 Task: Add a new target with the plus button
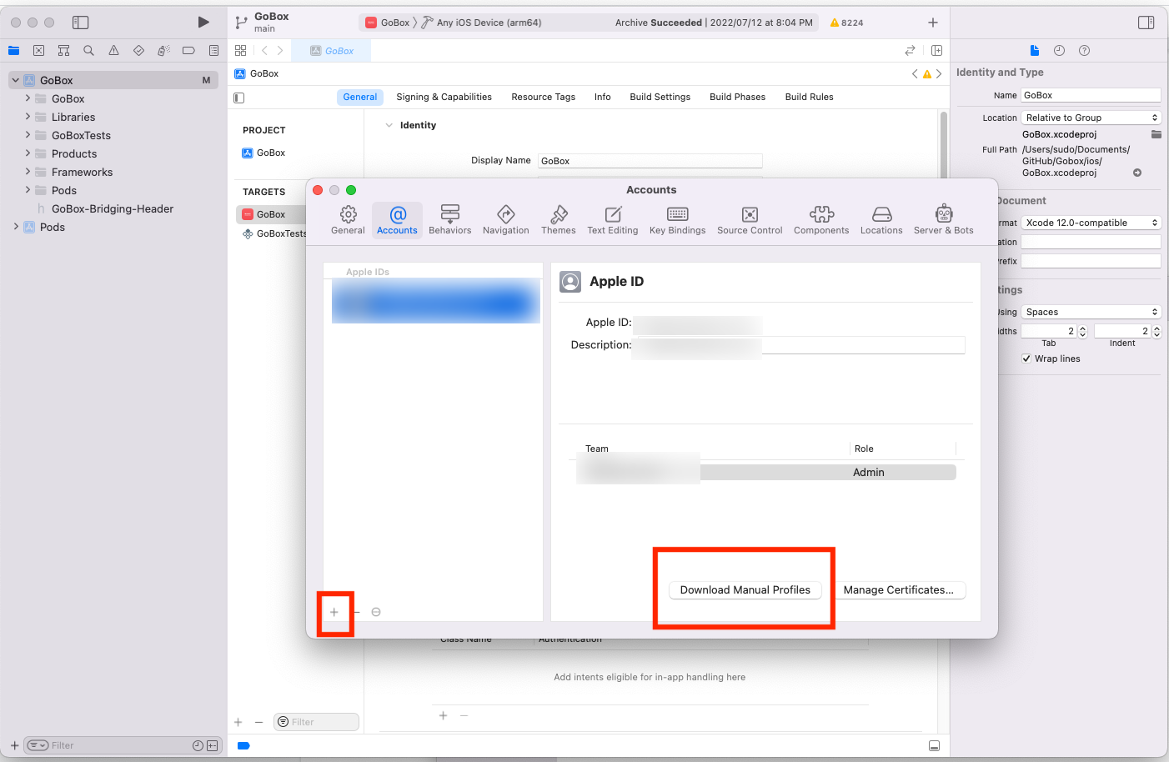pos(238,722)
